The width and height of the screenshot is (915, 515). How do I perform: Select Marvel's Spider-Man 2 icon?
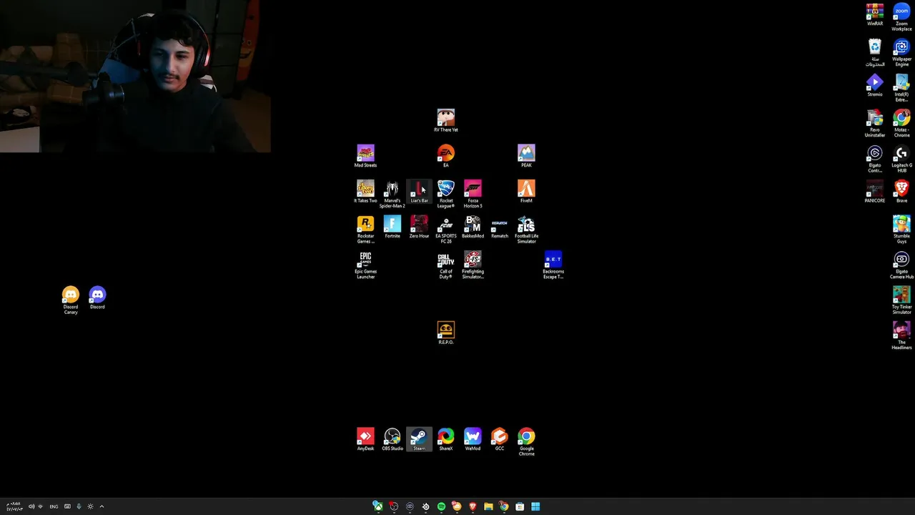click(x=392, y=194)
